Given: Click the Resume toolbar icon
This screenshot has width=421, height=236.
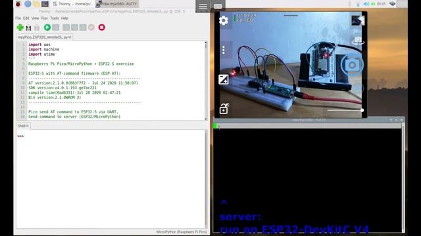Looking at the screenshot, I should pos(91,28).
